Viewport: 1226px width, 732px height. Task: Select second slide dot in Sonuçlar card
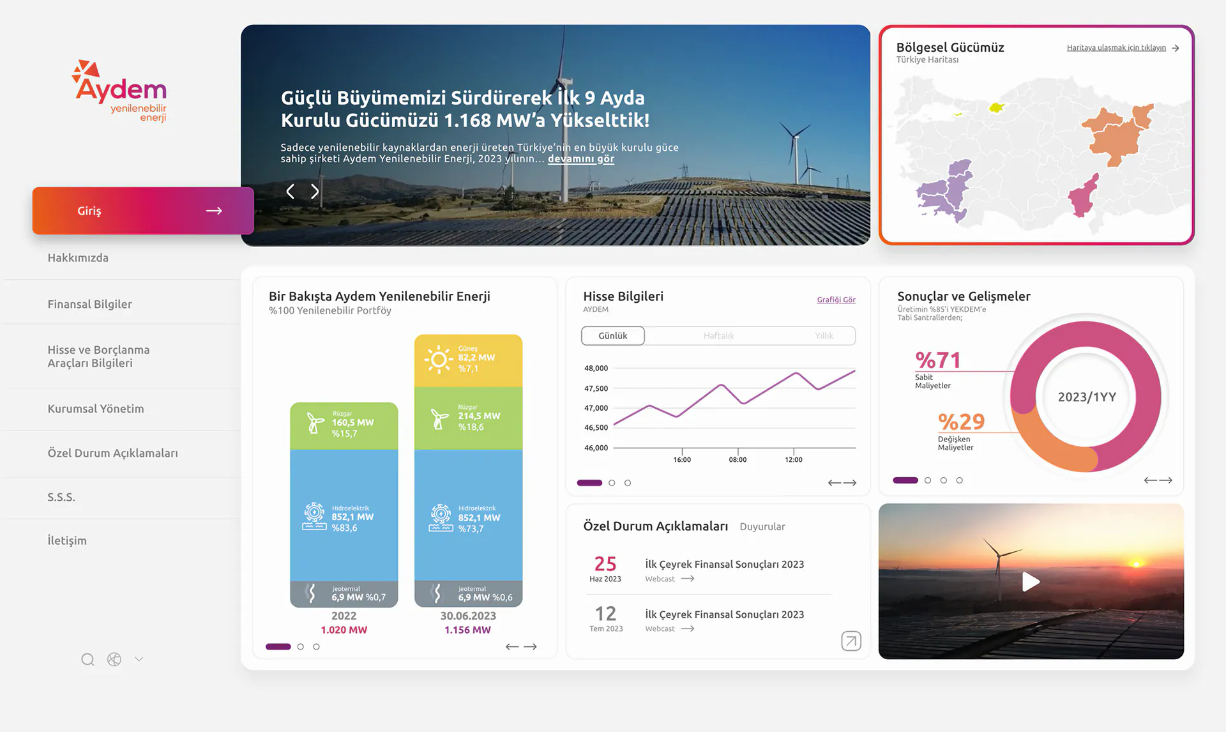tap(928, 480)
